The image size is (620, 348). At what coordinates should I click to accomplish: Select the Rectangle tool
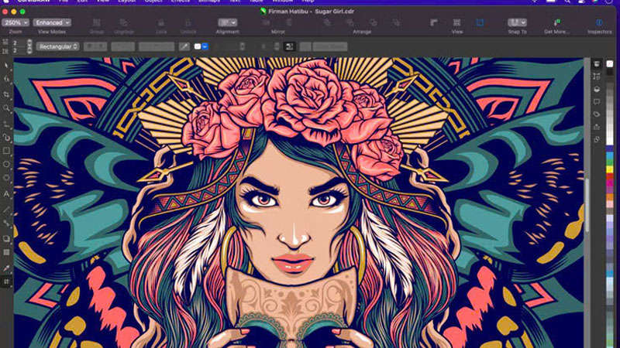(x=7, y=151)
